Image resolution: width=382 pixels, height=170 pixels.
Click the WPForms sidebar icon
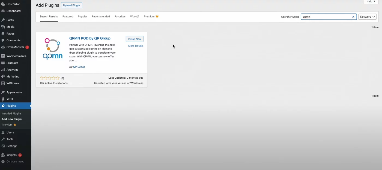coord(3,83)
